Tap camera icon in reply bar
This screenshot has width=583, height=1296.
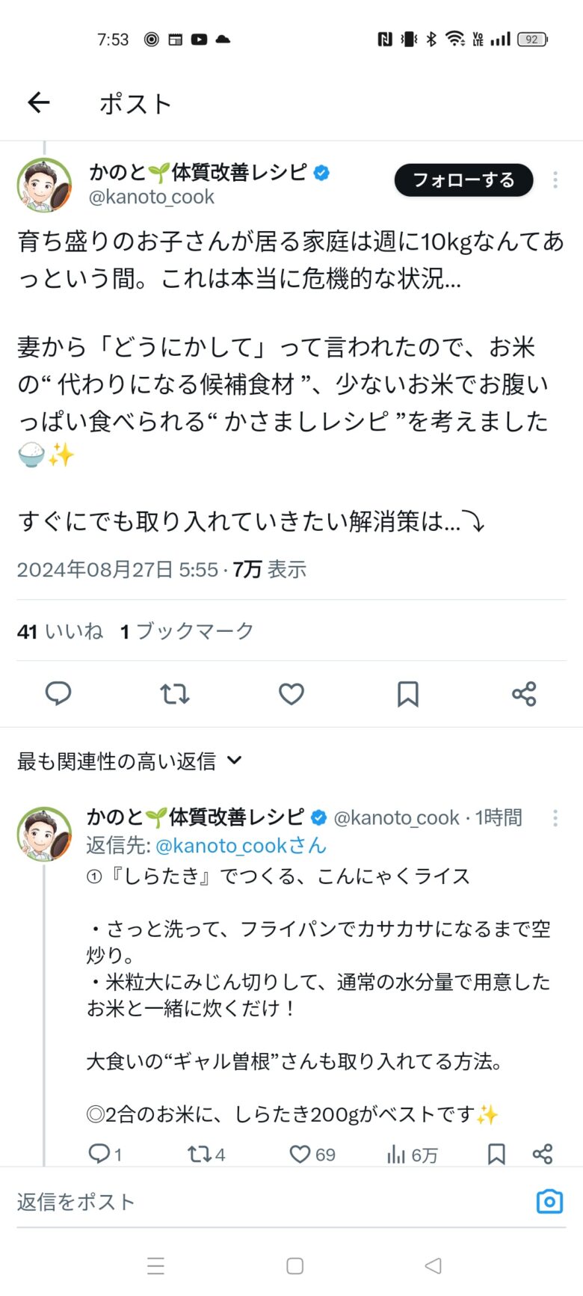tap(549, 1202)
